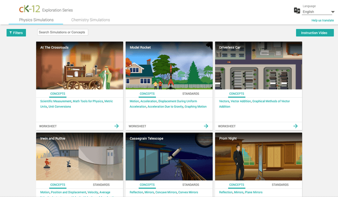Switch to Chemistry Simulations tab
Viewport: 338px width, 197px height.
coord(90,20)
